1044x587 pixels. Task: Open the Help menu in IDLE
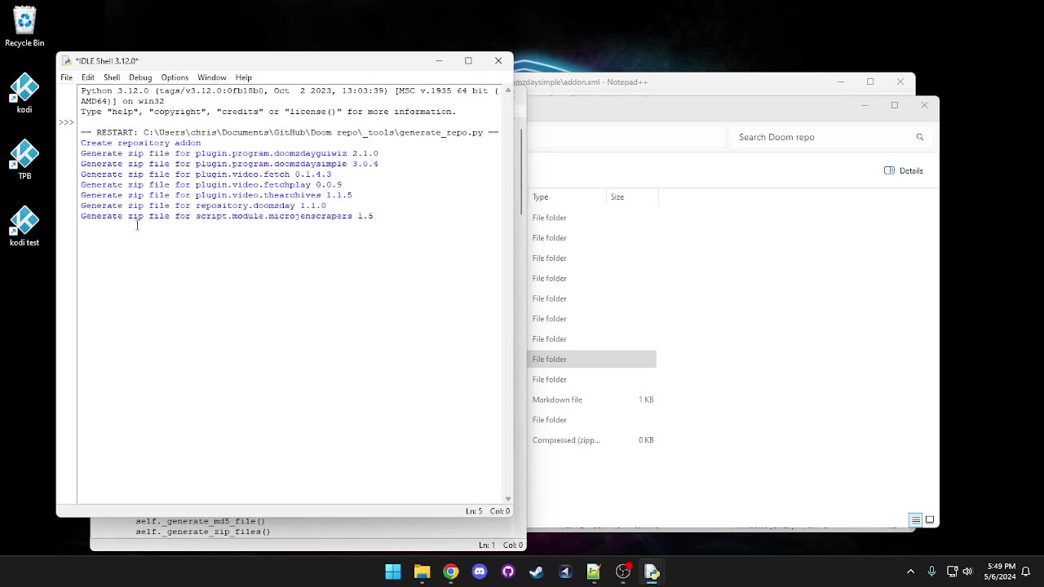pos(244,77)
